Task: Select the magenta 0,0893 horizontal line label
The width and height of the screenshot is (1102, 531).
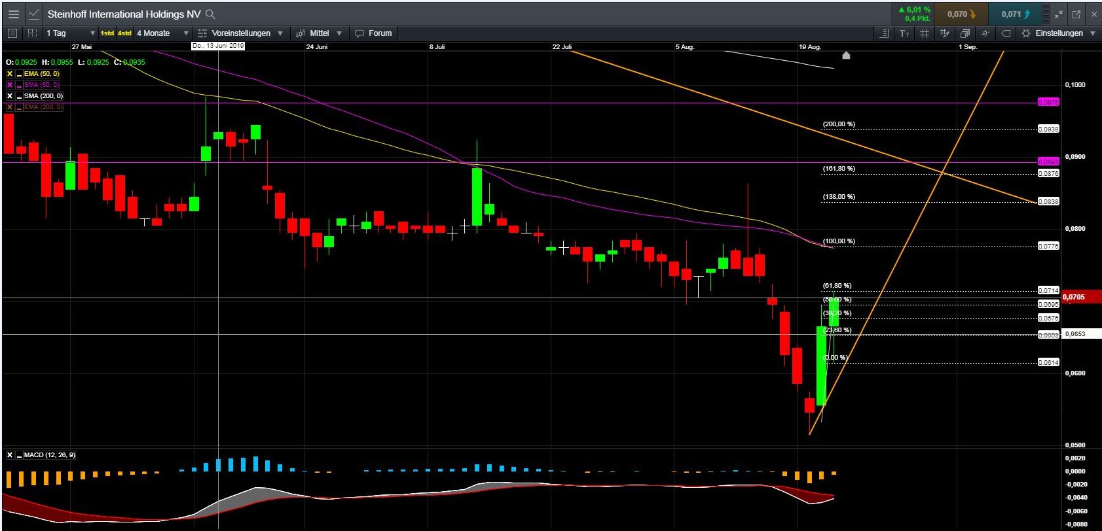Action: click(x=1048, y=161)
